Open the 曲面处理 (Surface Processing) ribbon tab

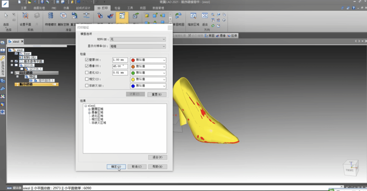(x=40, y=8)
